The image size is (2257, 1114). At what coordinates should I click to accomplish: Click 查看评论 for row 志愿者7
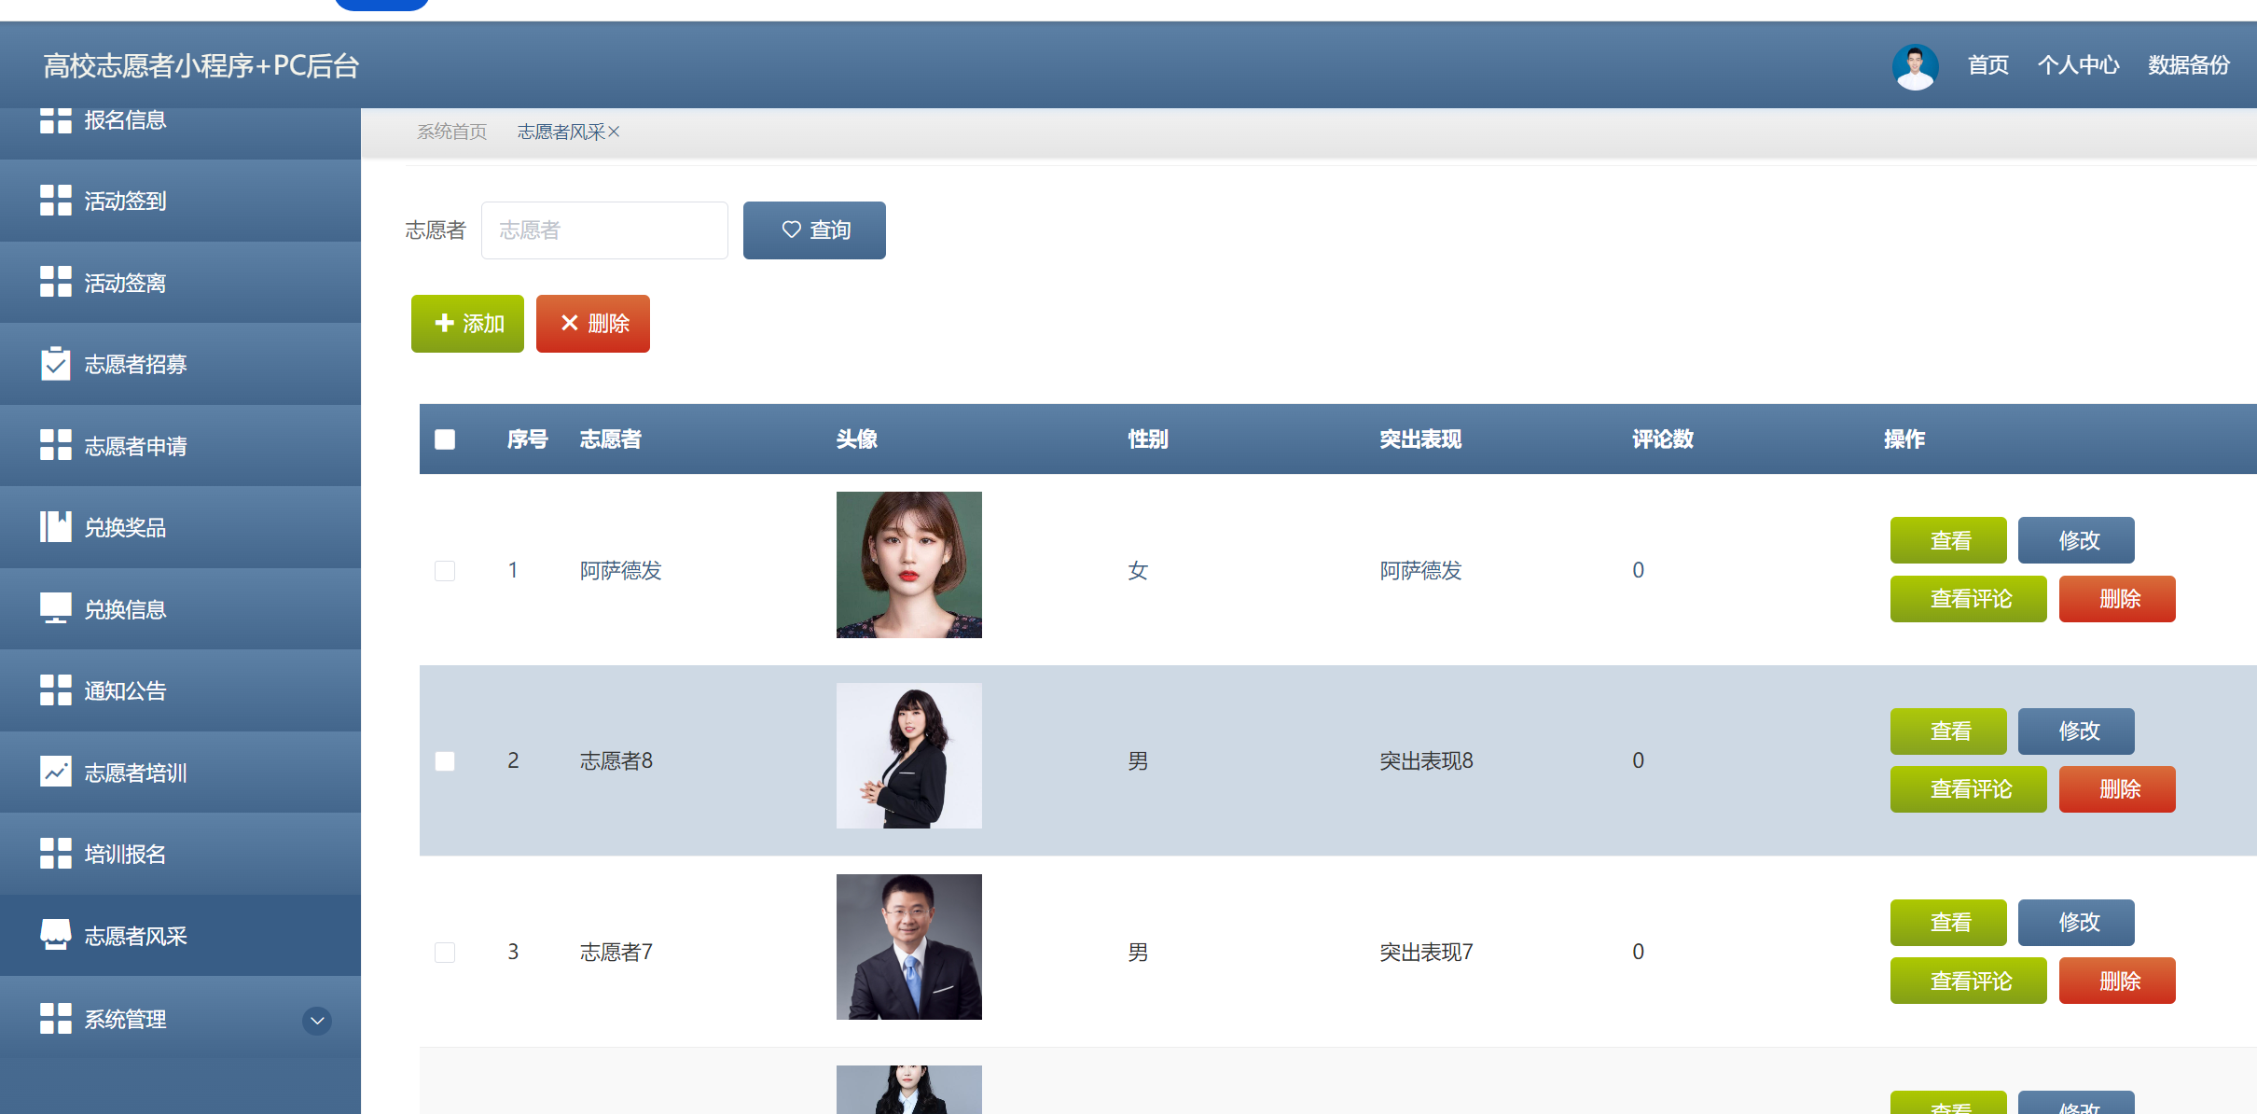click(x=1969, y=981)
